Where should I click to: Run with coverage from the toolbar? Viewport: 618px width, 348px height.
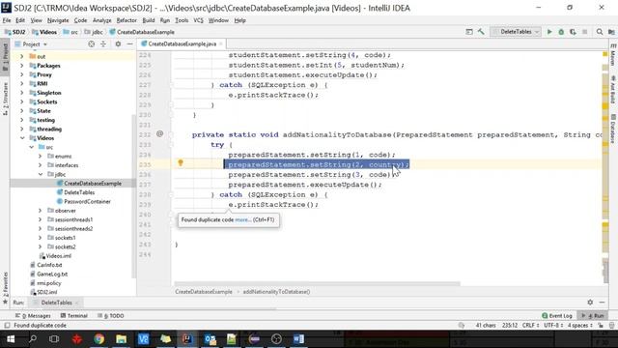(x=573, y=32)
